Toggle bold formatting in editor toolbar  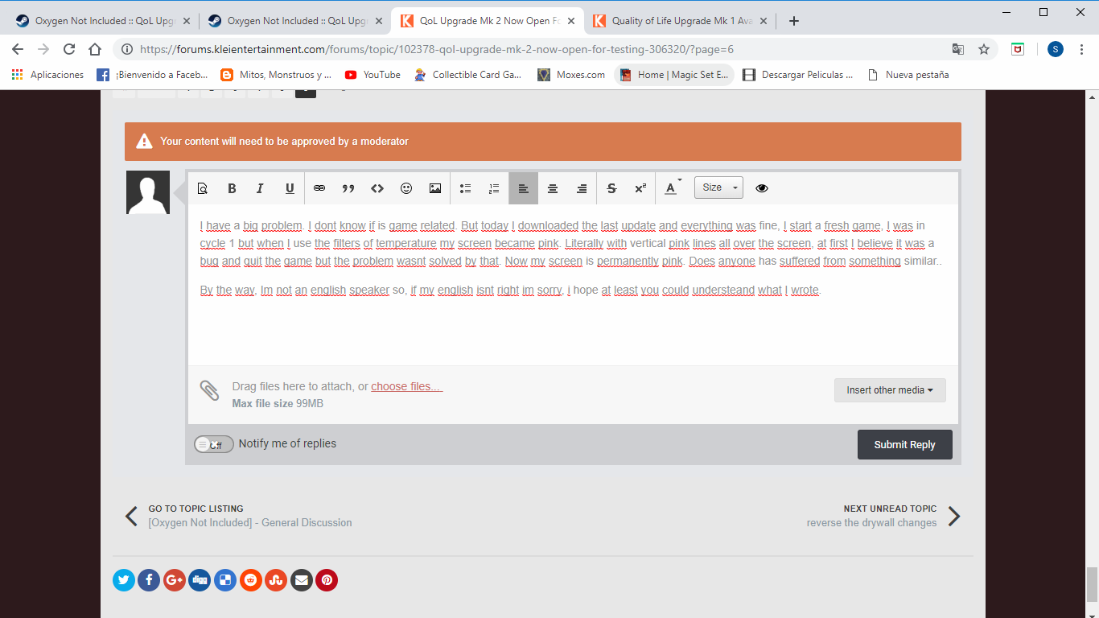pos(232,188)
